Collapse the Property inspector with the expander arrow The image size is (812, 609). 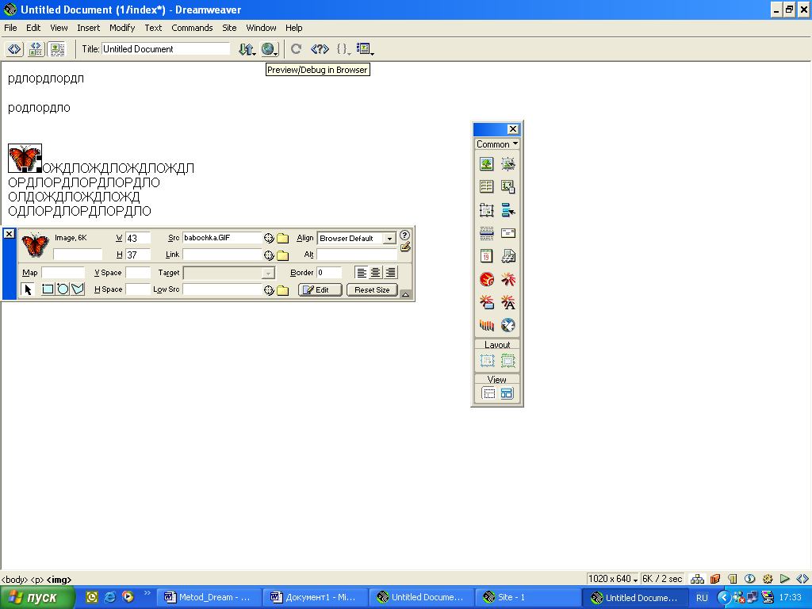click(x=406, y=294)
